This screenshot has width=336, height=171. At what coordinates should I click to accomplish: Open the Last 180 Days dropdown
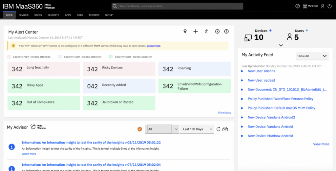click(197, 129)
